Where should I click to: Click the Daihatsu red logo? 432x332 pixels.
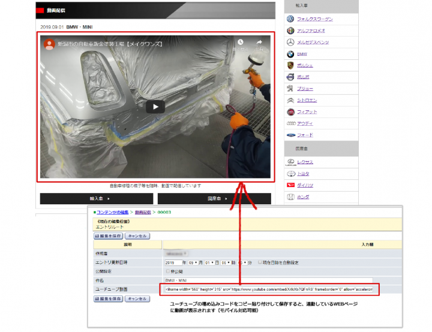click(290, 185)
